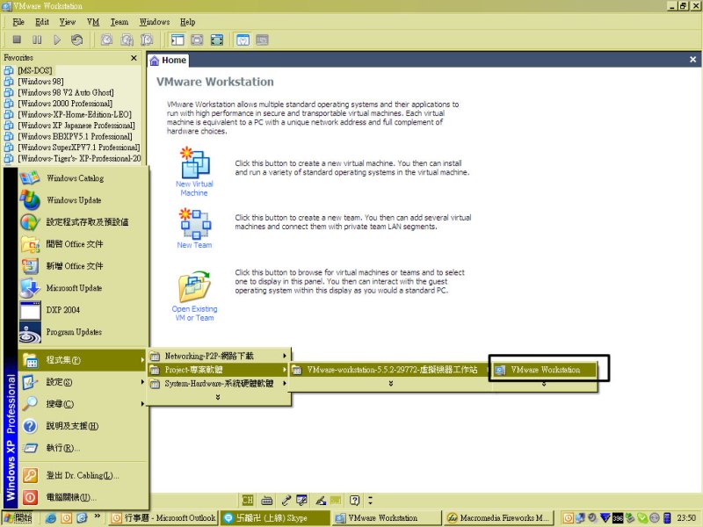The width and height of the screenshot is (703, 527).
Task: Open the Windows menu
Action: tap(155, 21)
